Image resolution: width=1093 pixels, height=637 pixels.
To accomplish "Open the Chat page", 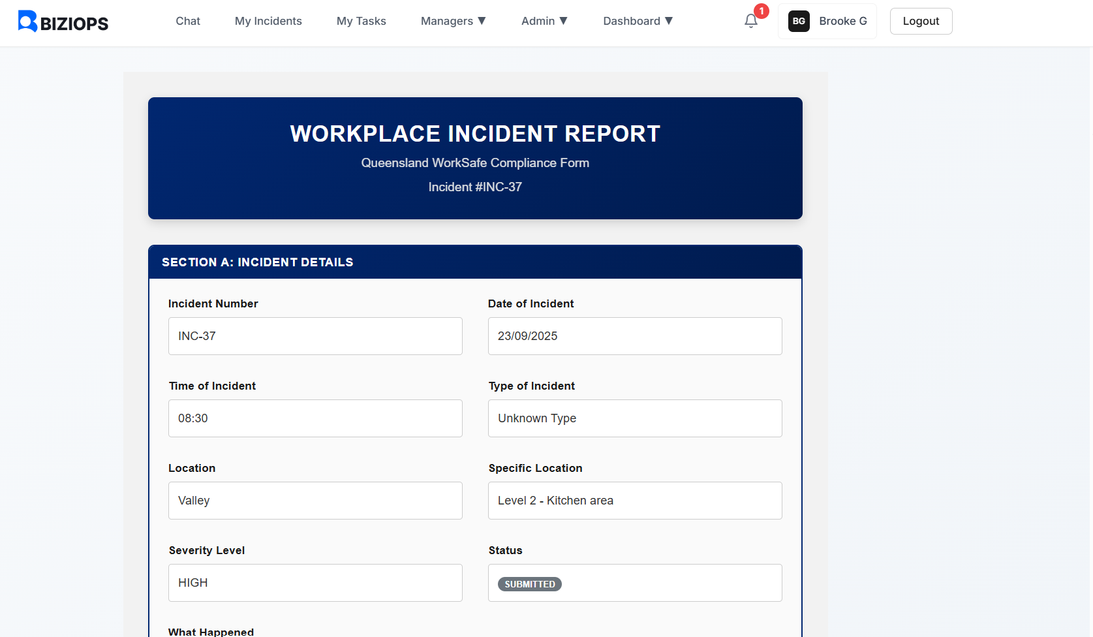I will (188, 21).
